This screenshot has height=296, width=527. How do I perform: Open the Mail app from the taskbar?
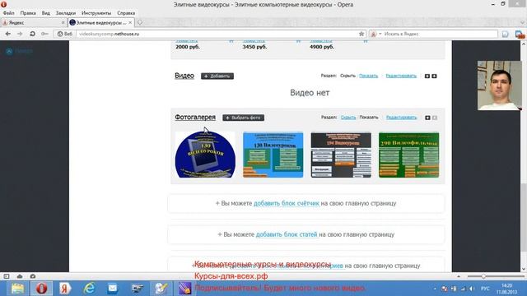[x=113, y=289]
